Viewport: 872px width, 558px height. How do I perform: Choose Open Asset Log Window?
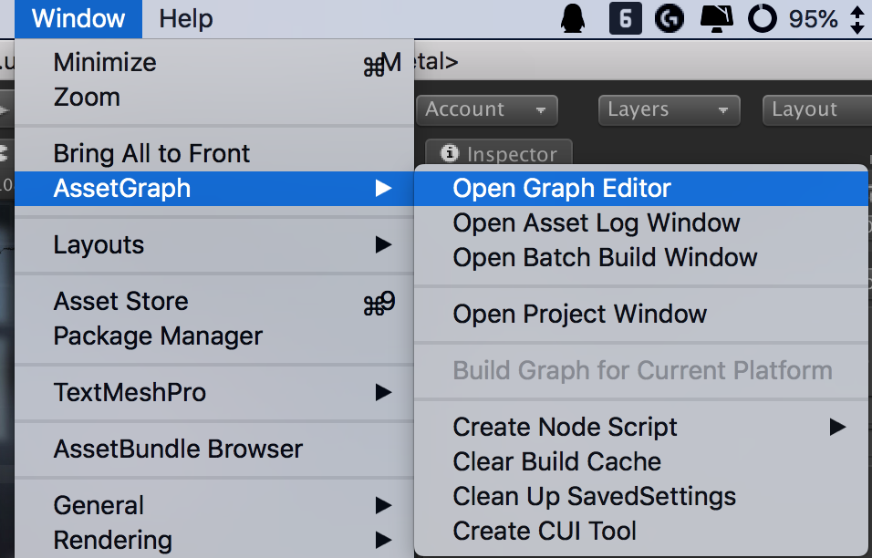[x=597, y=223]
